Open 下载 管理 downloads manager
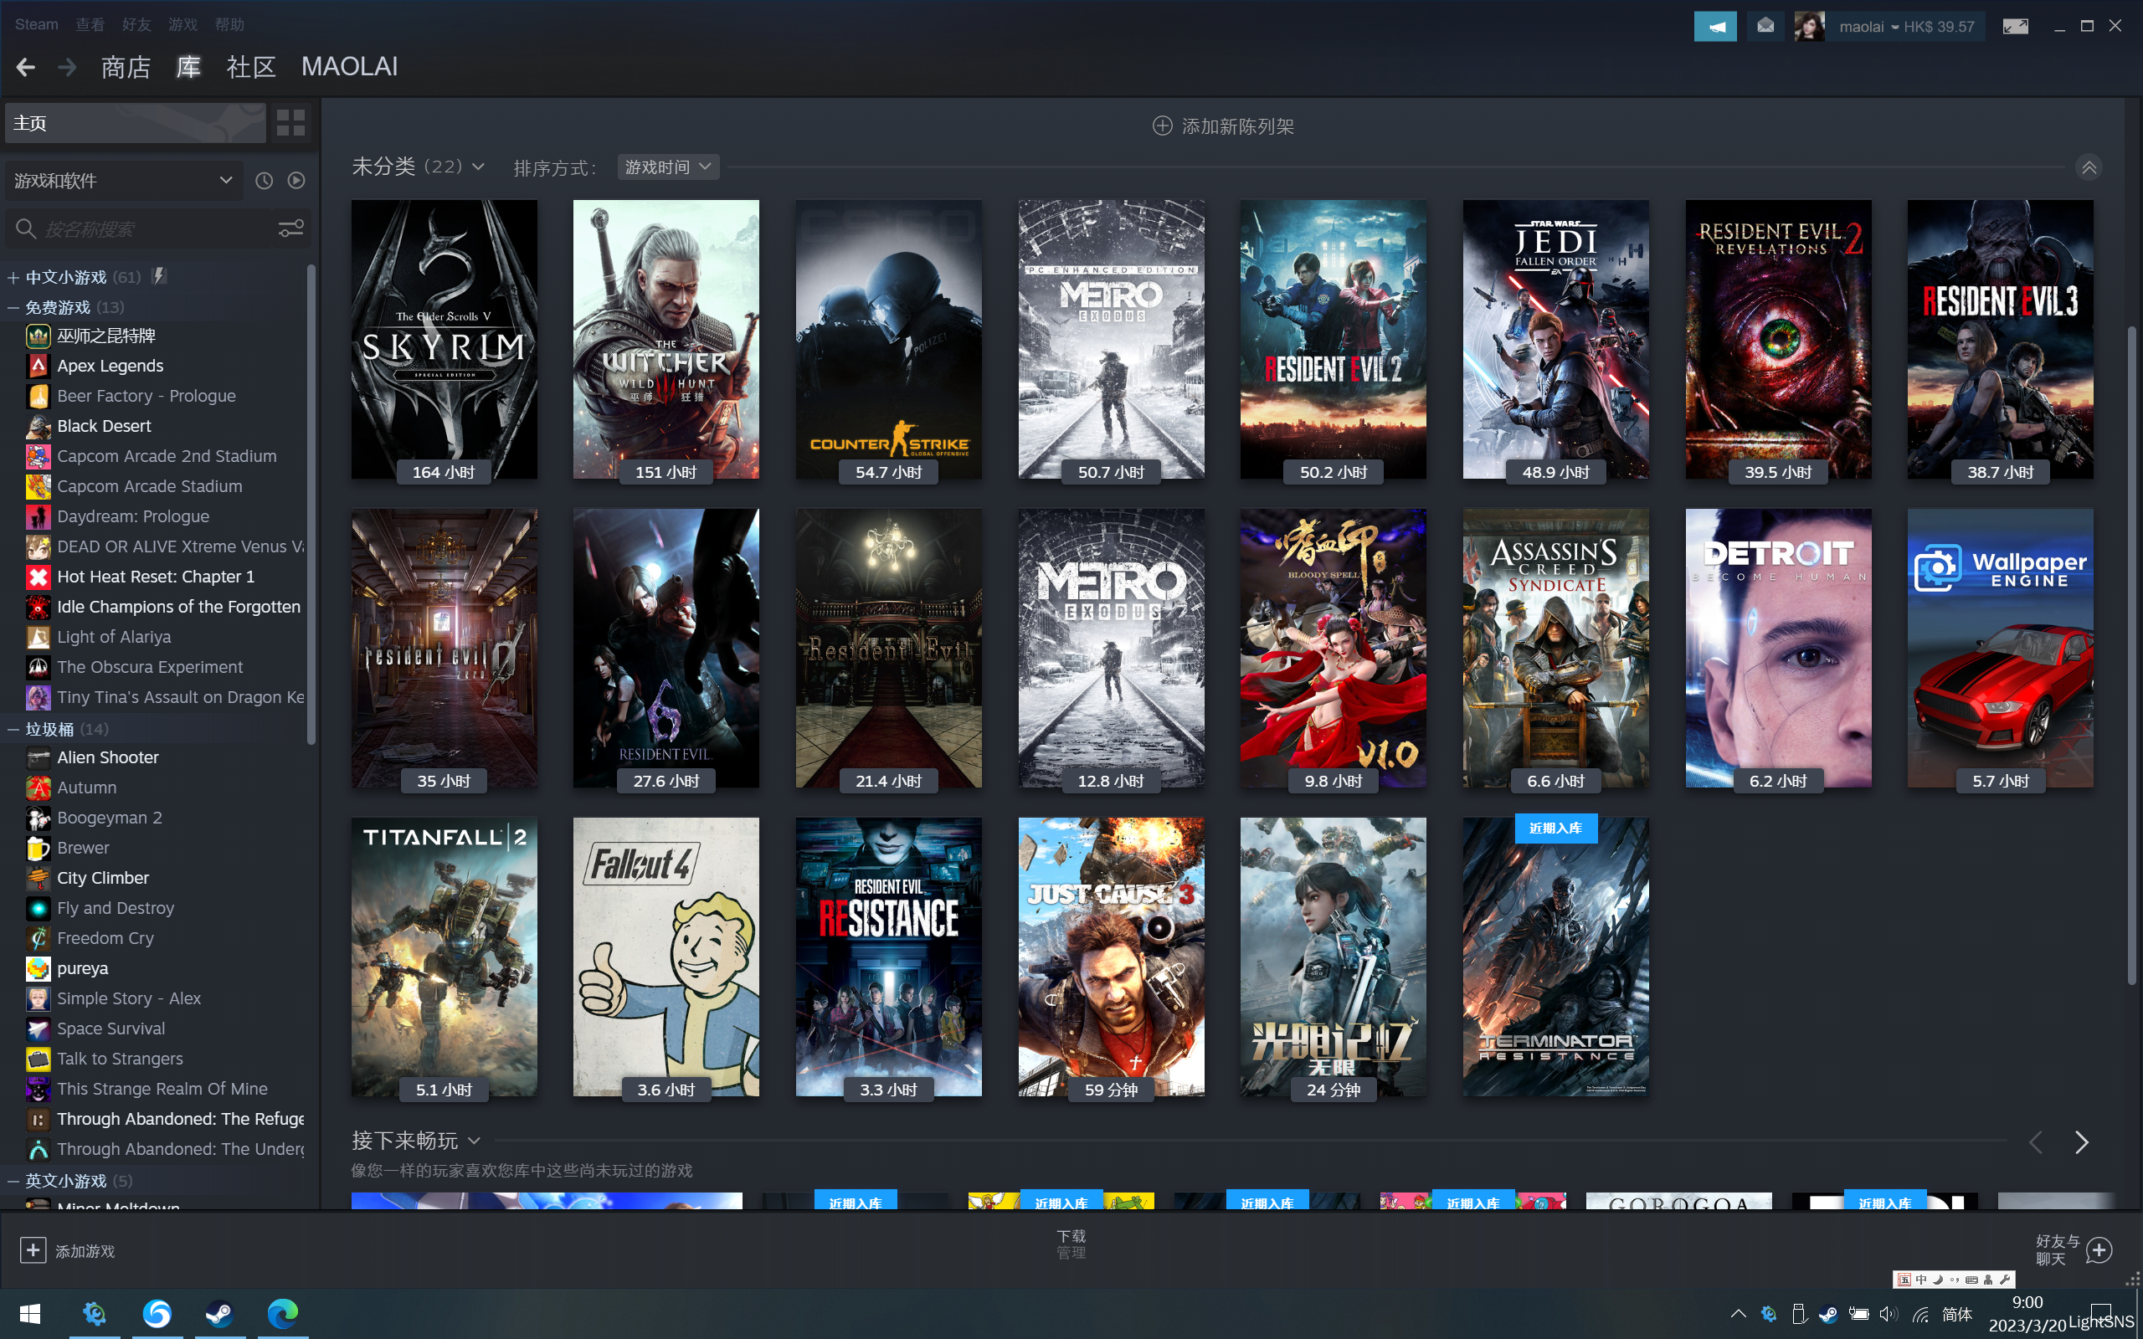The width and height of the screenshot is (2143, 1339). (1071, 1244)
